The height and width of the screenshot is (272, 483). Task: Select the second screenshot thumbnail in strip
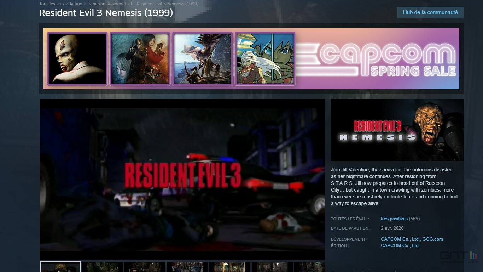(x=103, y=267)
